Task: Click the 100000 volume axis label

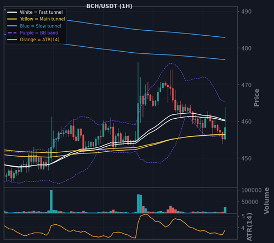Action: click(252, 190)
